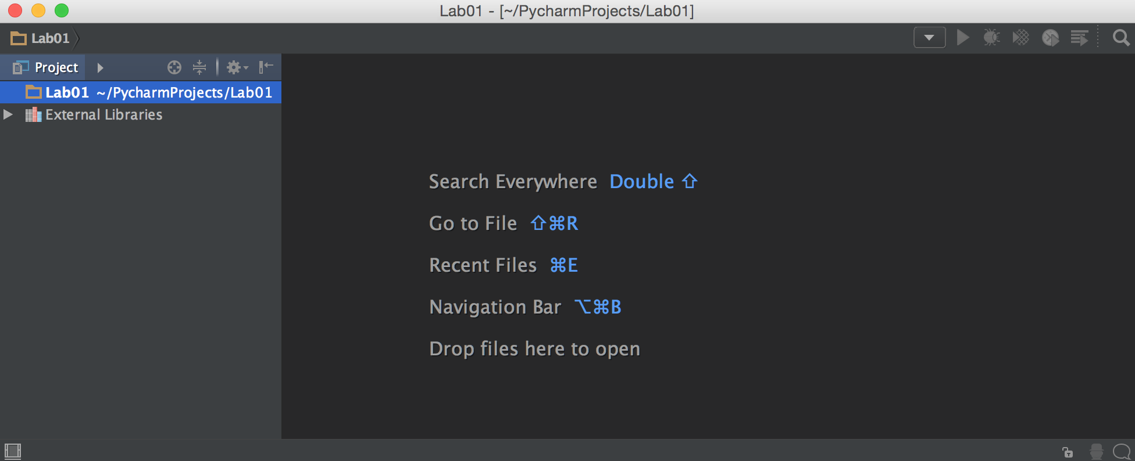Image resolution: width=1135 pixels, height=461 pixels.
Task: Open the run configuration dropdown
Action: click(x=929, y=38)
